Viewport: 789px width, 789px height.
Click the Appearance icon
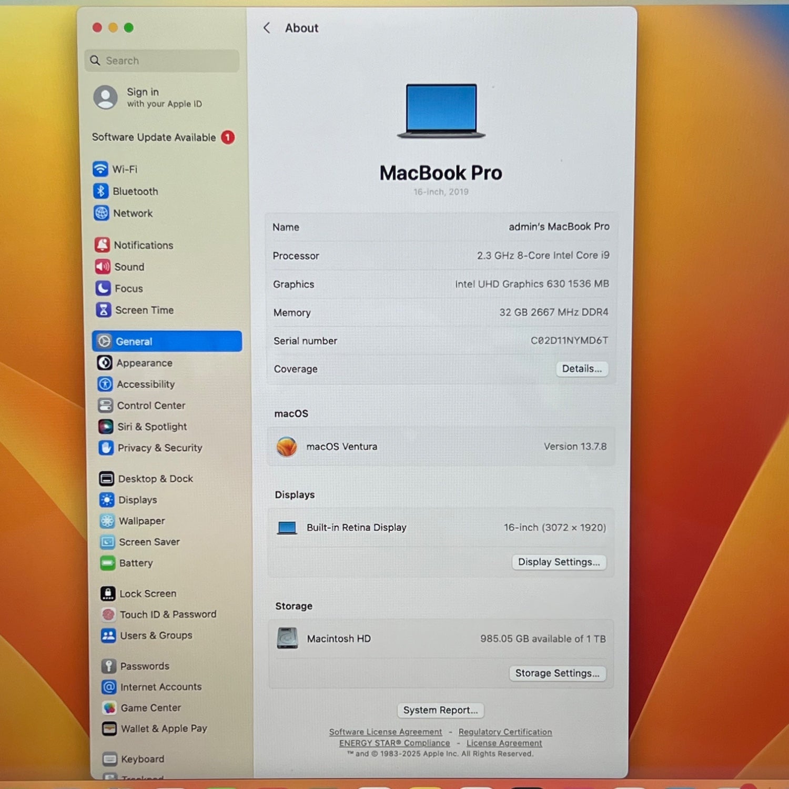point(105,362)
